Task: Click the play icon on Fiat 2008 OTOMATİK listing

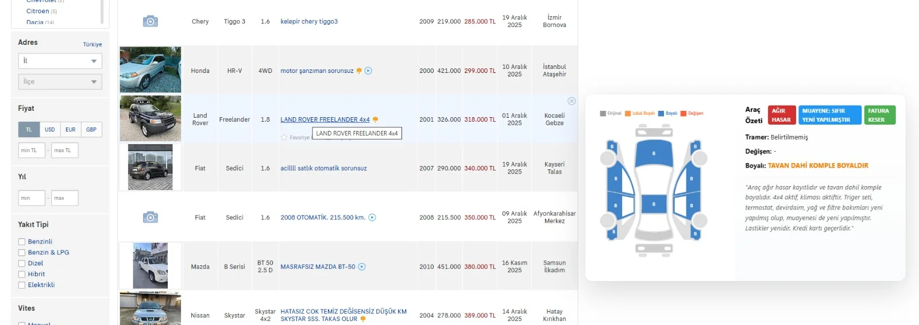Action: click(372, 218)
